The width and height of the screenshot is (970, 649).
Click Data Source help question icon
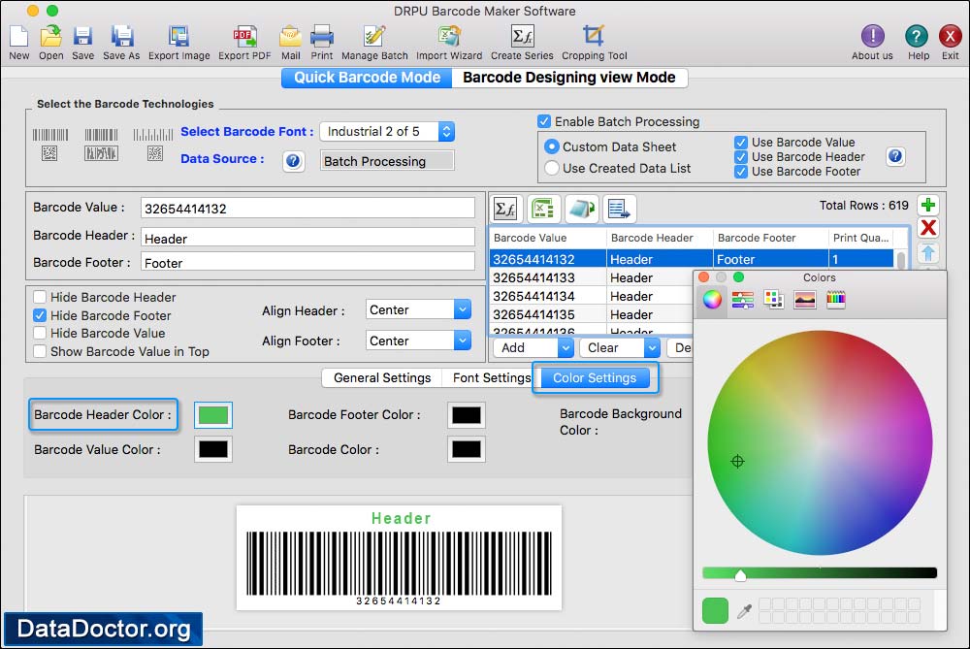293,161
